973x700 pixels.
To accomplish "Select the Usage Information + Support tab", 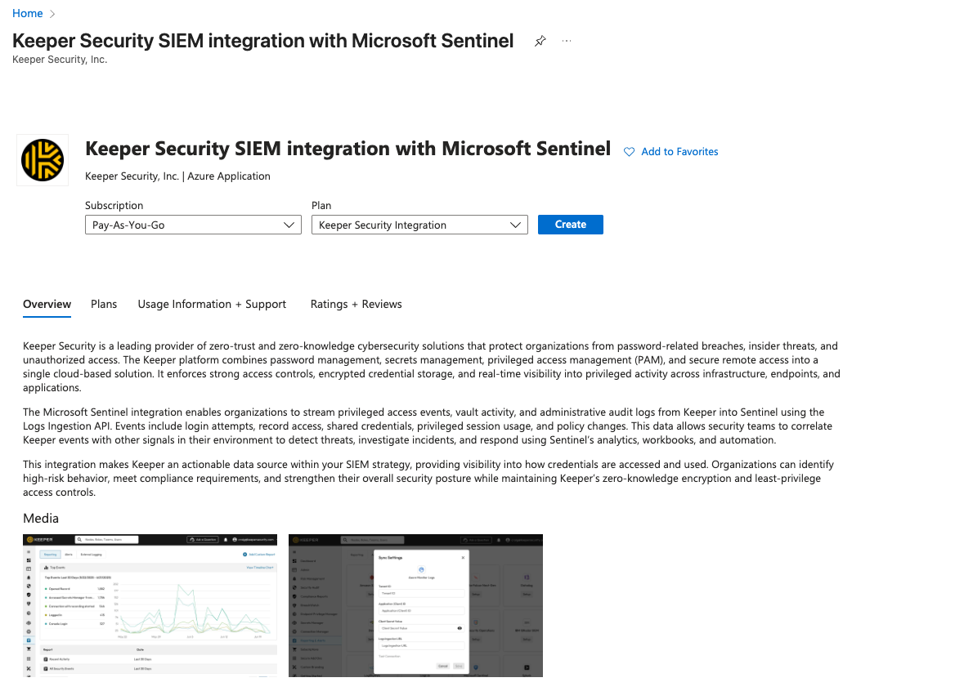I will point(212,304).
